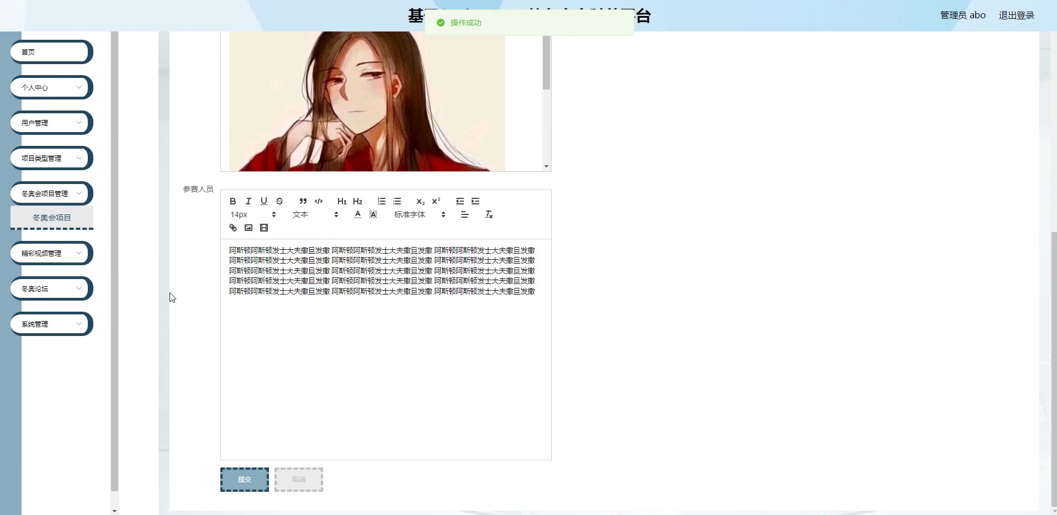Insert a code block

pyautogui.click(x=319, y=201)
